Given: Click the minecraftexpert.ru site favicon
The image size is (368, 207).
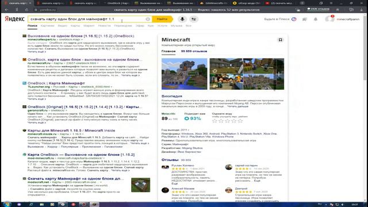Looking at the screenshot, I should coord(24,36).
